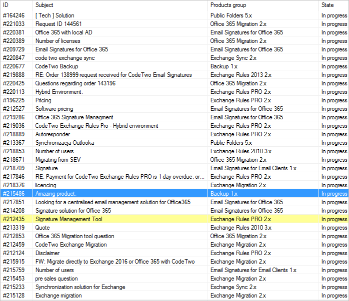Click 'Backup 1.x' product in row #220677

click(x=224, y=66)
